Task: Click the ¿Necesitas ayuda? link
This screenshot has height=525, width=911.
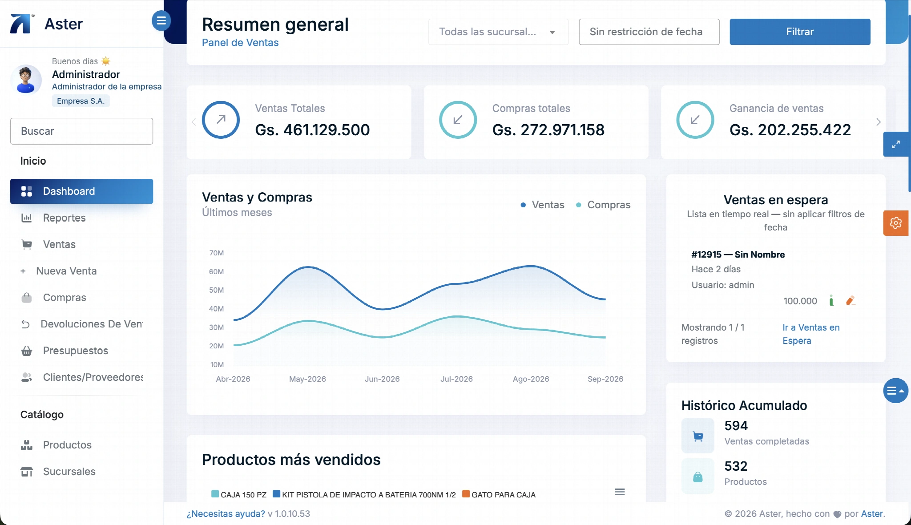Action: click(226, 514)
